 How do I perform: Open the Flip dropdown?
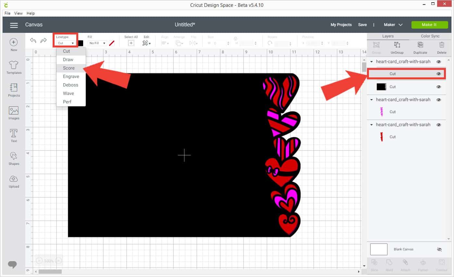tap(194, 43)
